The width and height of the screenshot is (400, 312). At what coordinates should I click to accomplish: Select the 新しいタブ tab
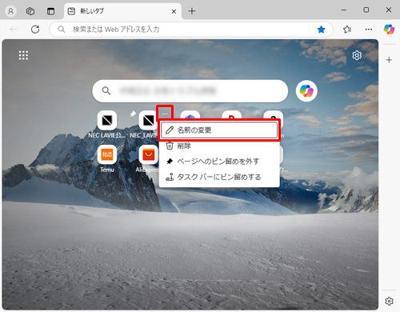(x=122, y=11)
